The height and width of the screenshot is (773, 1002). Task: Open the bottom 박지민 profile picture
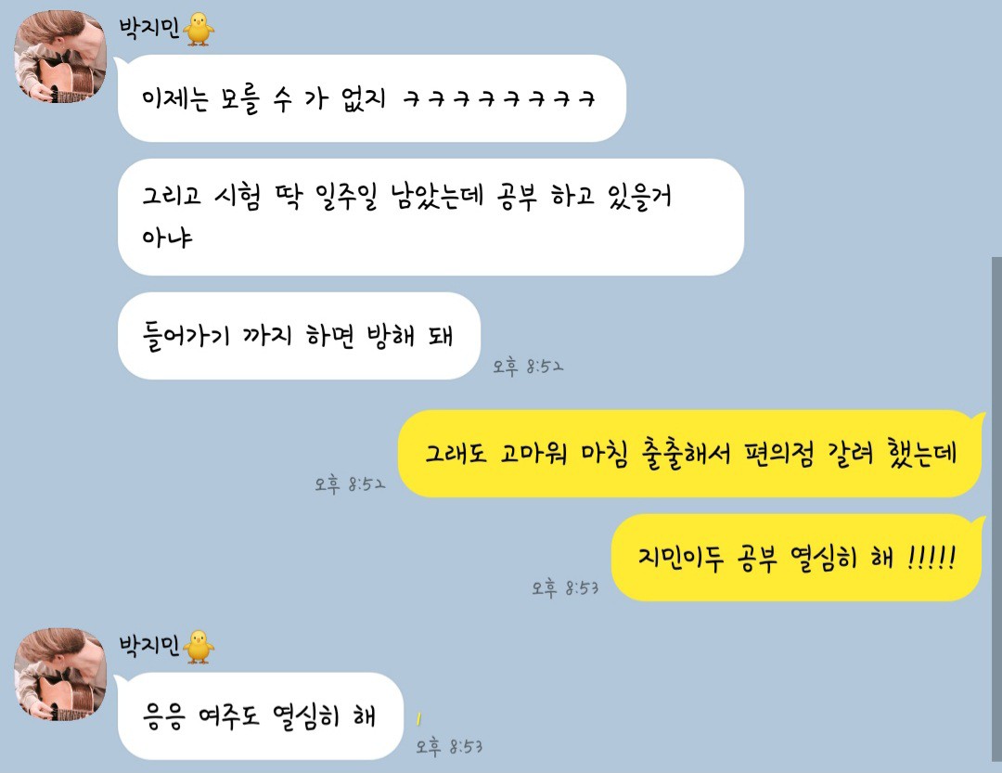[x=60, y=675]
